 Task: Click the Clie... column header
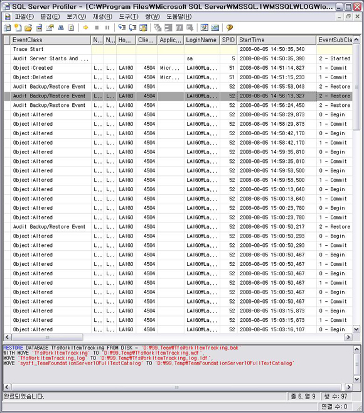pyautogui.click(x=146, y=40)
